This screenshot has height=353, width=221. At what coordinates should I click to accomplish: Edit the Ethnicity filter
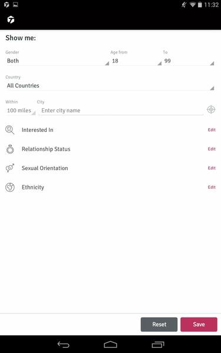click(x=212, y=187)
